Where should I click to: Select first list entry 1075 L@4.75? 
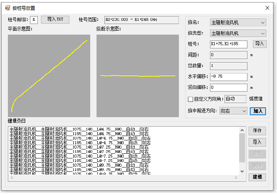pos(79,129)
